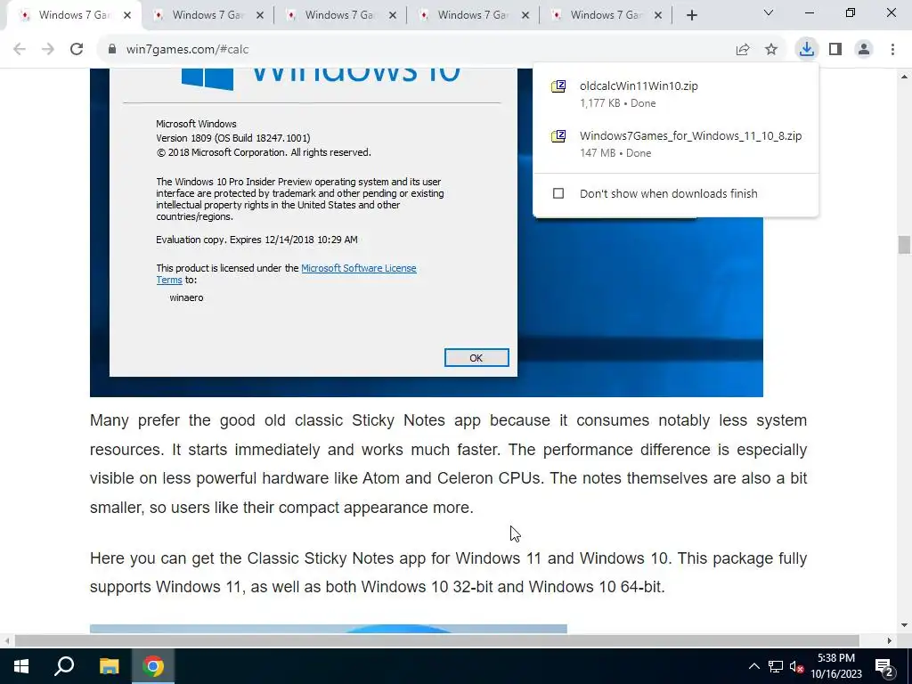
Task: Open the Chrome profile avatar
Action: [x=864, y=50]
